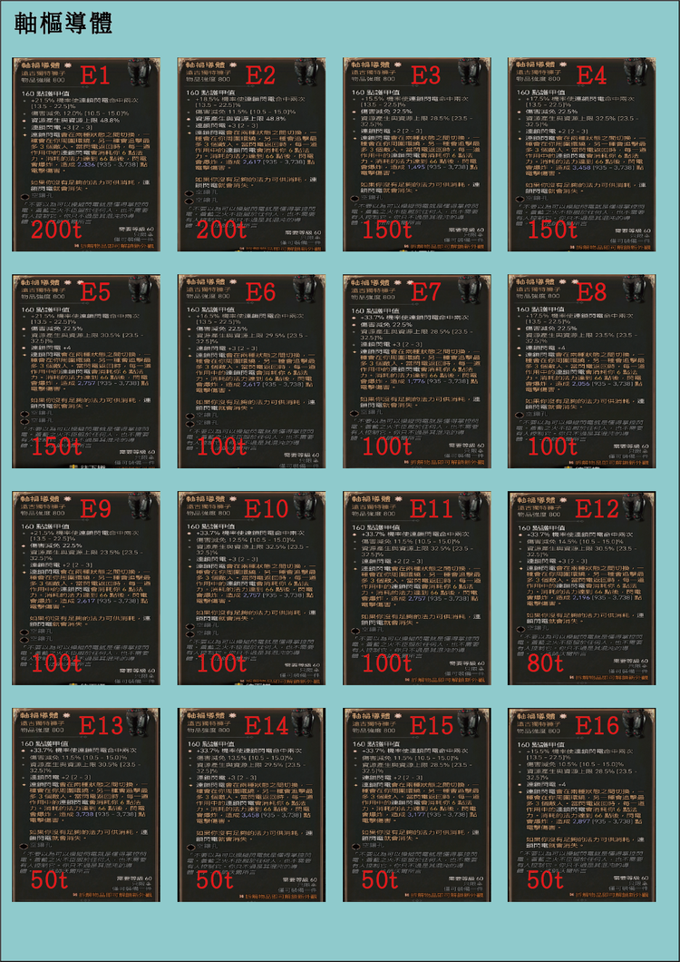The width and height of the screenshot is (680, 962).
Task: Select the red E9 label
Action: click(x=95, y=509)
